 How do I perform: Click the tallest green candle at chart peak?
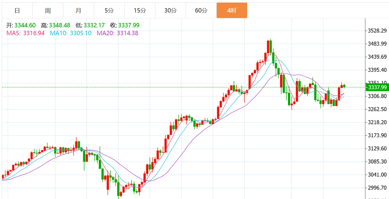271,47
